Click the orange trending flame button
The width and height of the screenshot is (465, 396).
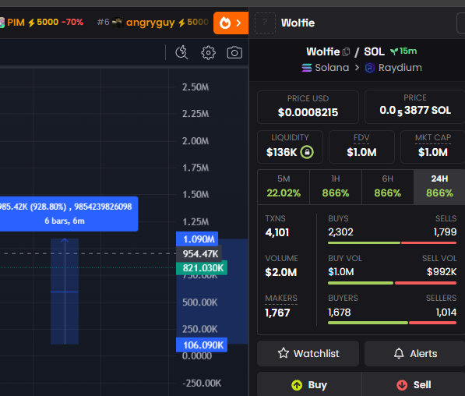(231, 23)
